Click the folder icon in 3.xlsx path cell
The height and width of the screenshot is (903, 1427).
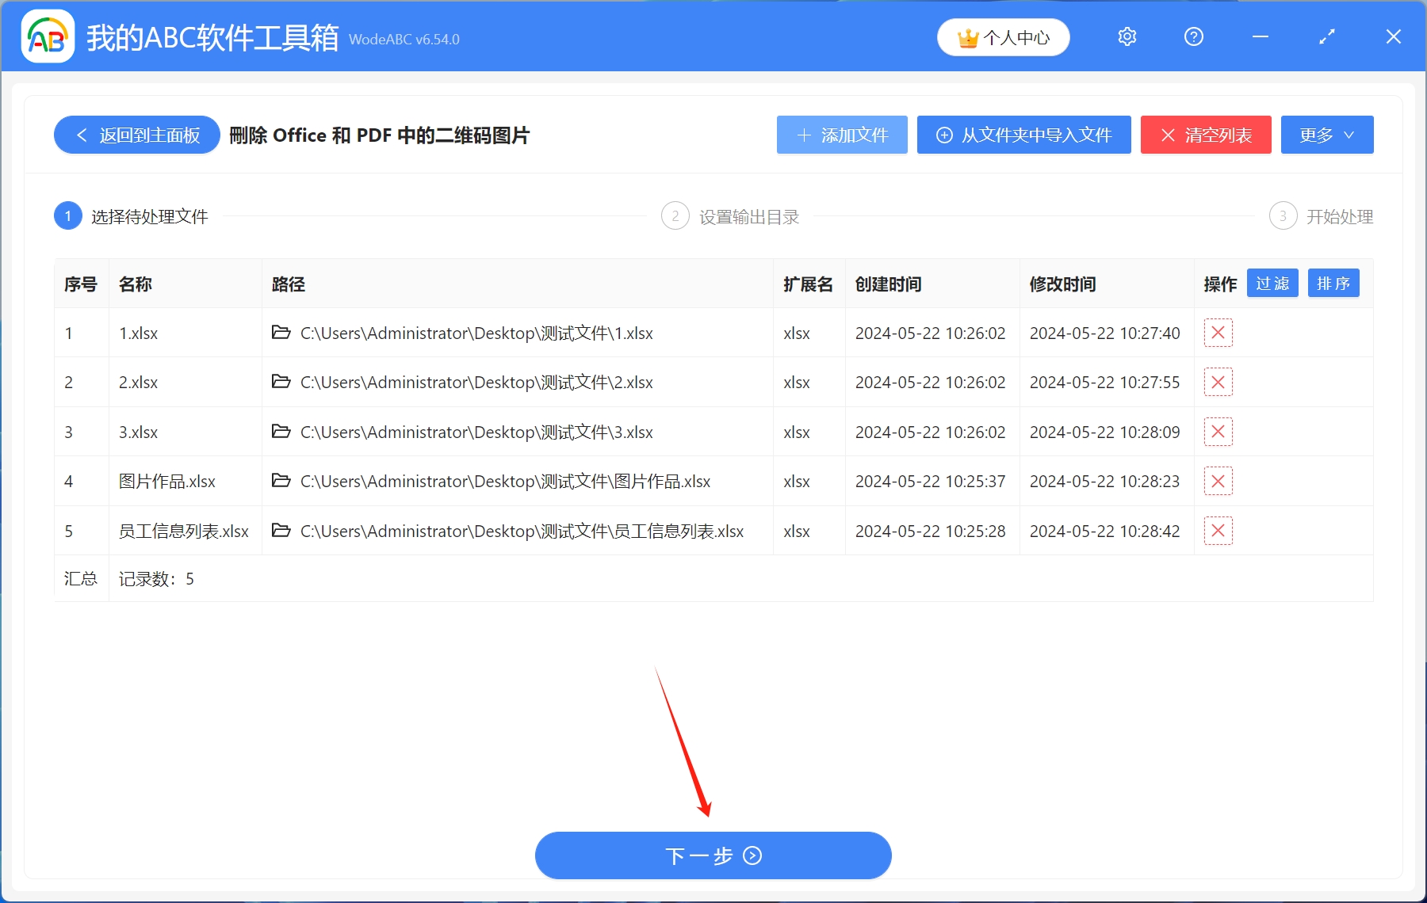(281, 432)
